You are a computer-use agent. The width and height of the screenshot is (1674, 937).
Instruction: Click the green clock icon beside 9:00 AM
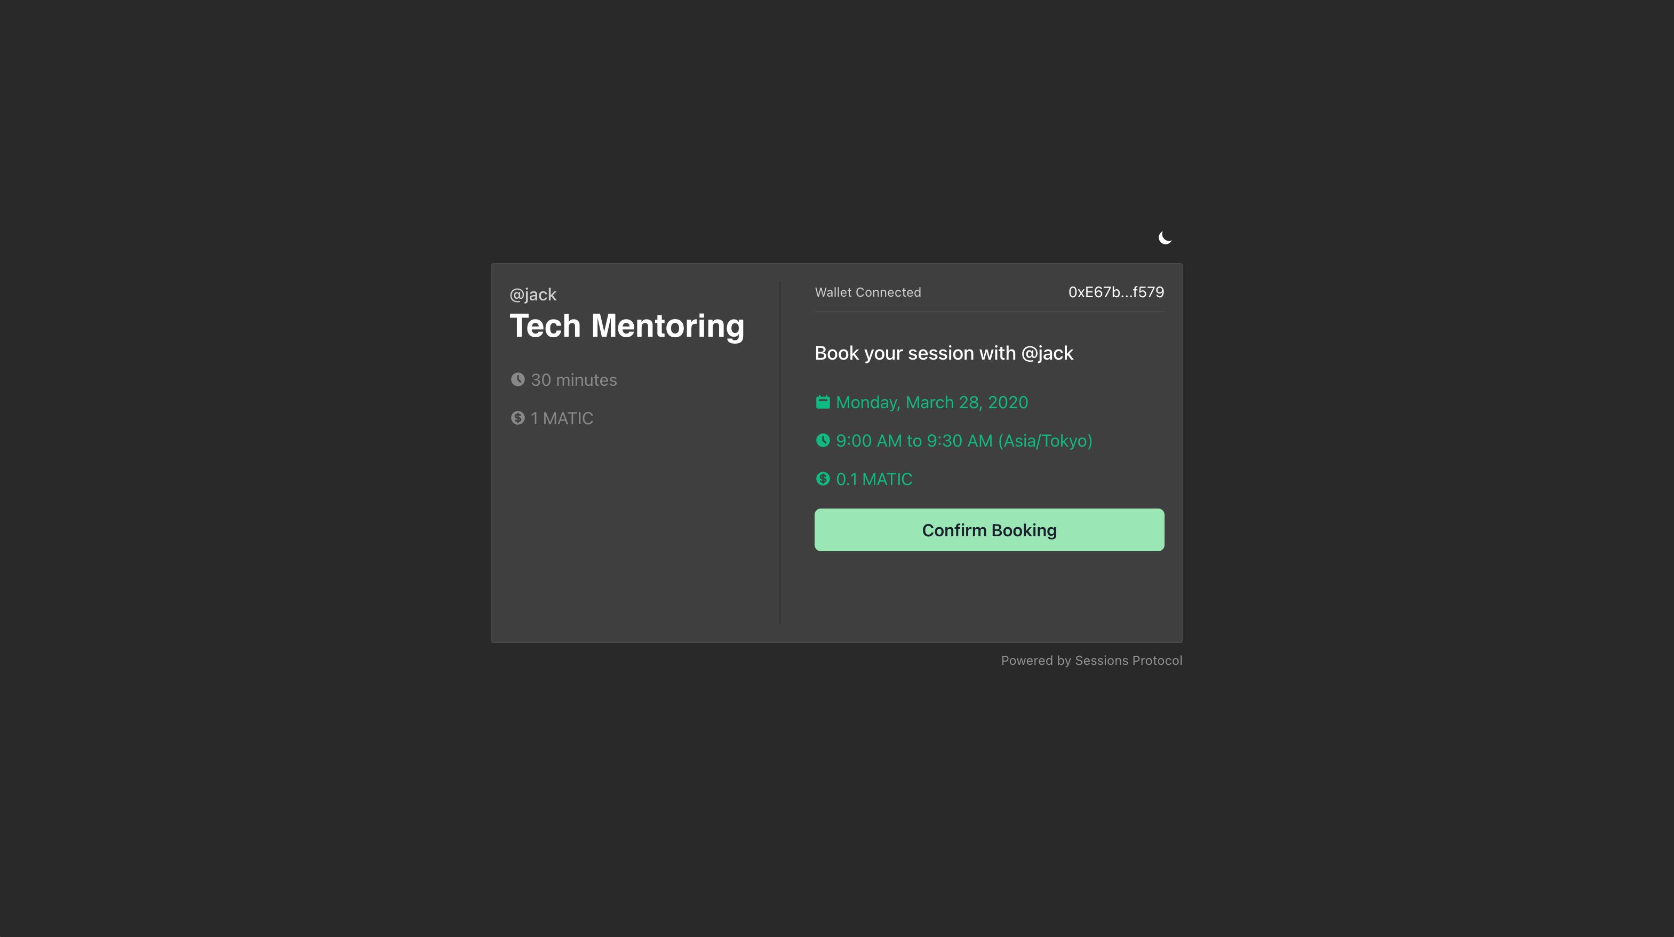click(823, 441)
